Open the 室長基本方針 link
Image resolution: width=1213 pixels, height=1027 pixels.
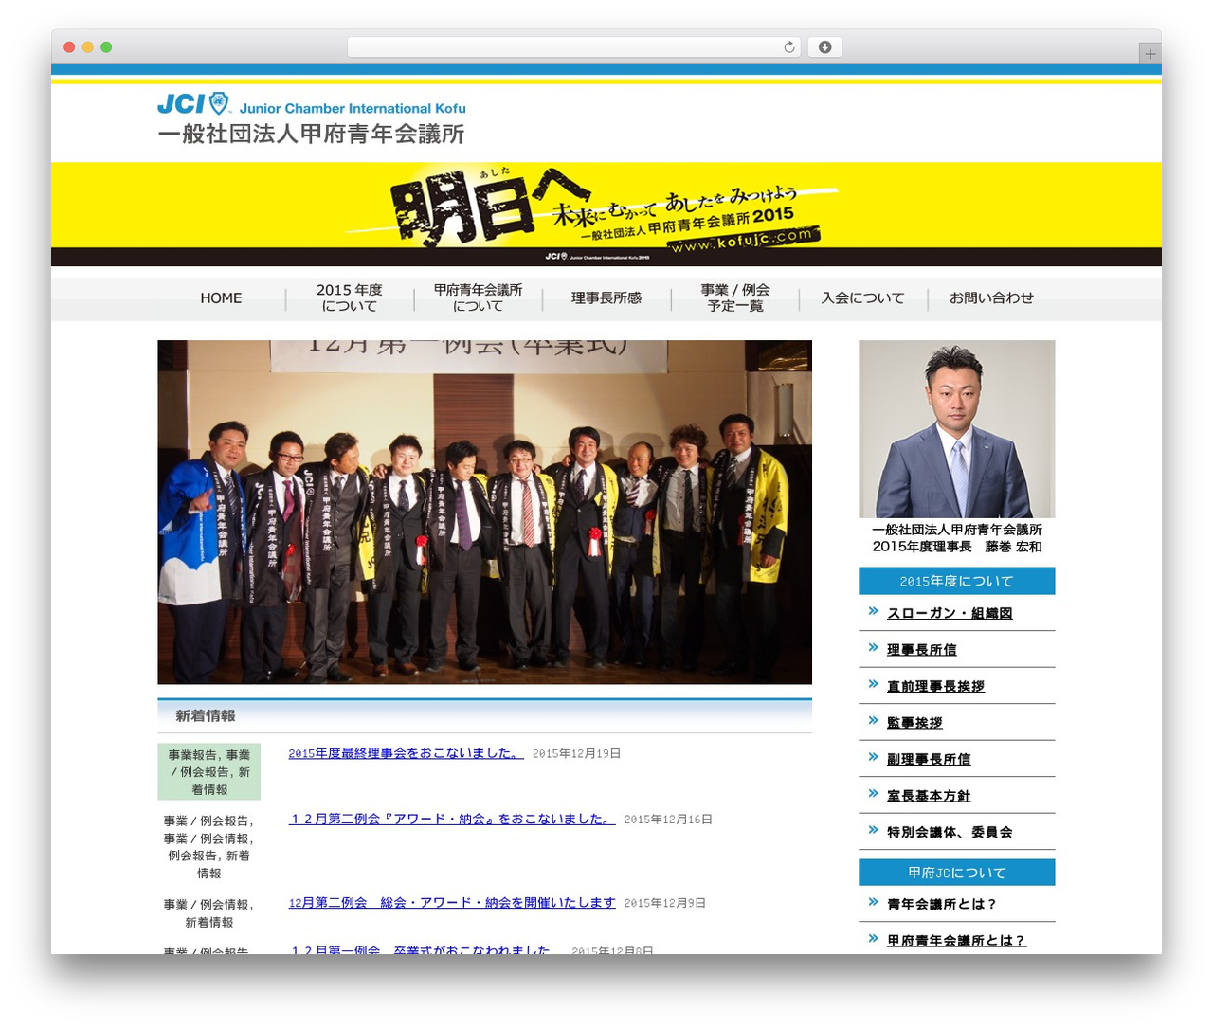929,796
